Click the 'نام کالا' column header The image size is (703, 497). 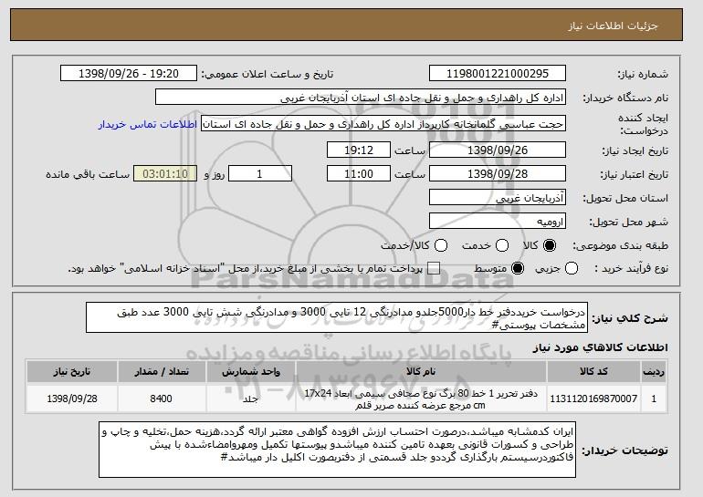[x=421, y=372]
